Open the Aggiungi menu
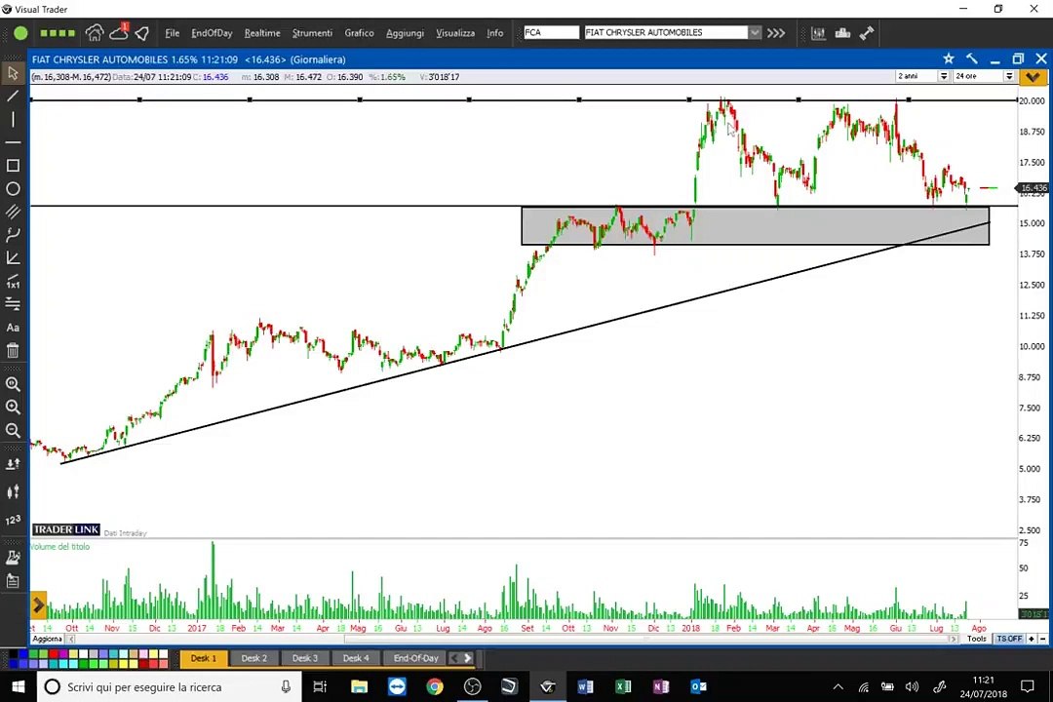The image size is (1053, 702). coord(405,33)
